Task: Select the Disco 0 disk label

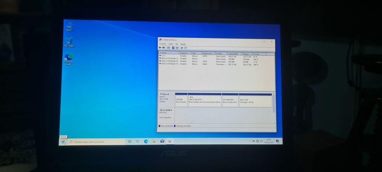Action: 167,99
